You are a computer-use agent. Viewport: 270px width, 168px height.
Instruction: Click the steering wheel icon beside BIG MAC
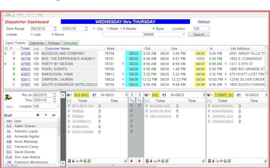pos(68,95)
